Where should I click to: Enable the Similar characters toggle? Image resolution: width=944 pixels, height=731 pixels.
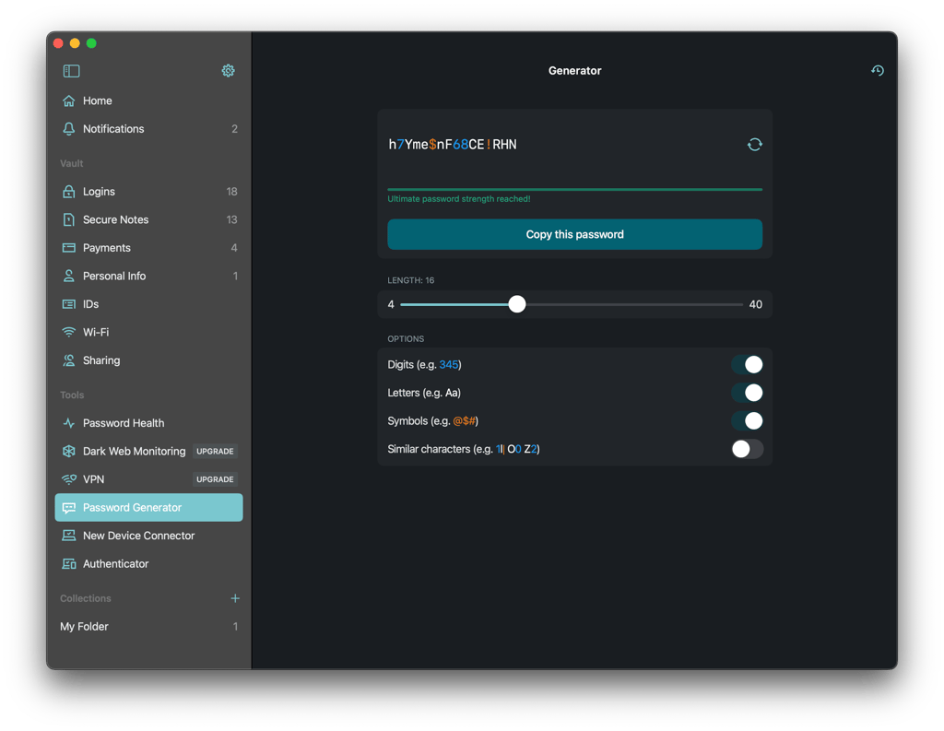pyautogui.click(x=747, y=449)
